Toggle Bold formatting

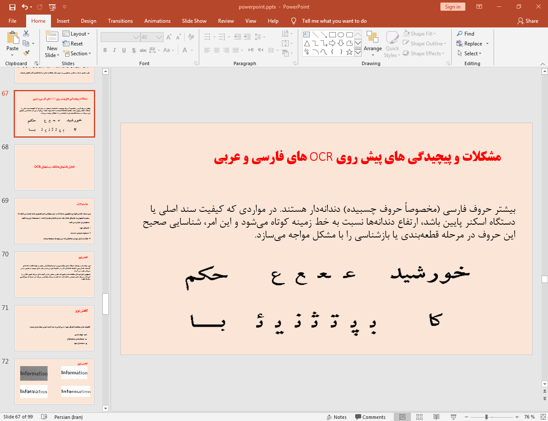(x=105, y=50)
